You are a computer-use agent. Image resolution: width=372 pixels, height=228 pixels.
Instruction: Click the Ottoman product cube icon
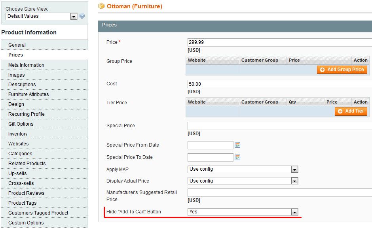[x=101, y=6]
